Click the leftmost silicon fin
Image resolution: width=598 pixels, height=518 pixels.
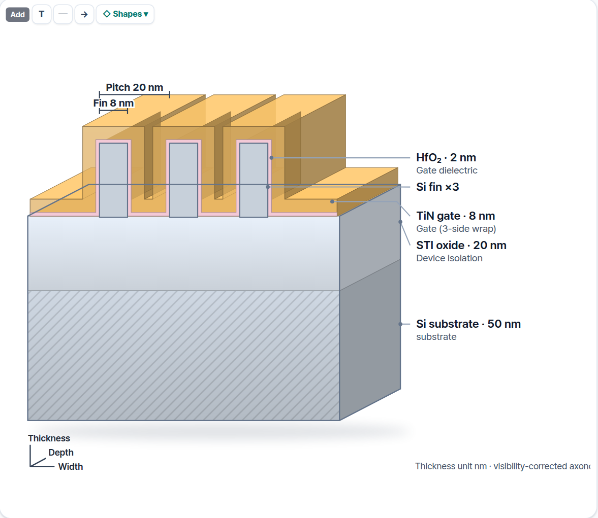click(x=113, y=180)
